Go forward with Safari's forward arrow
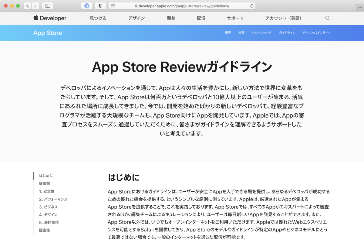Image resolution: width=364 pixels, height=243 pixels. 35,6
